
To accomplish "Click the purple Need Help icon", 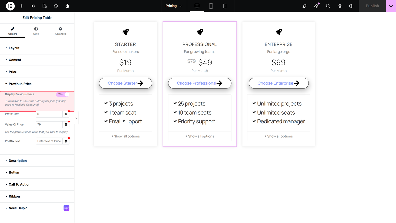I will [x=66, y=208].
